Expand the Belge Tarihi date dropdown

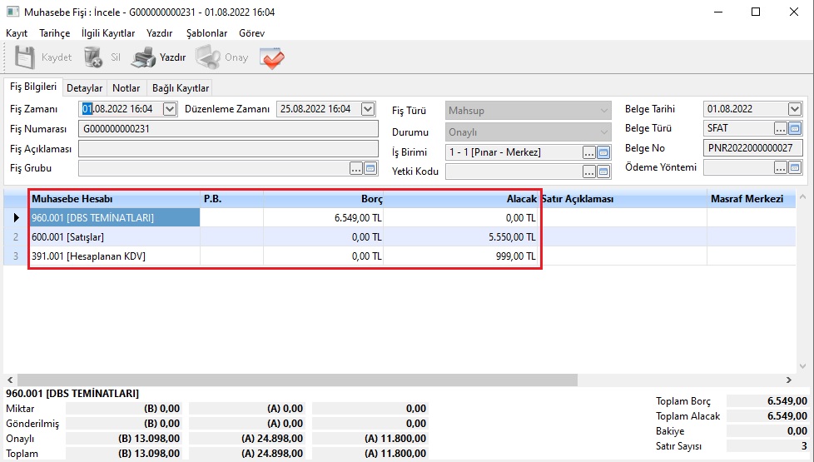point(794,109)
